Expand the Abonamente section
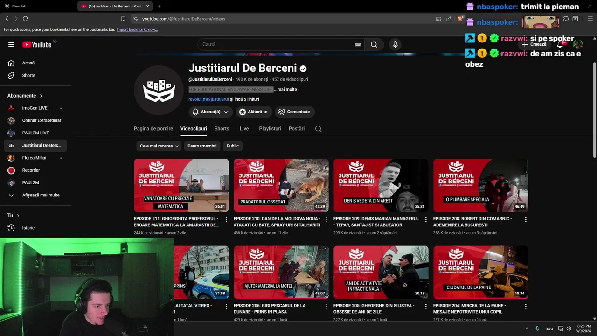Viewport: 597px width, 336px height. 25,96
